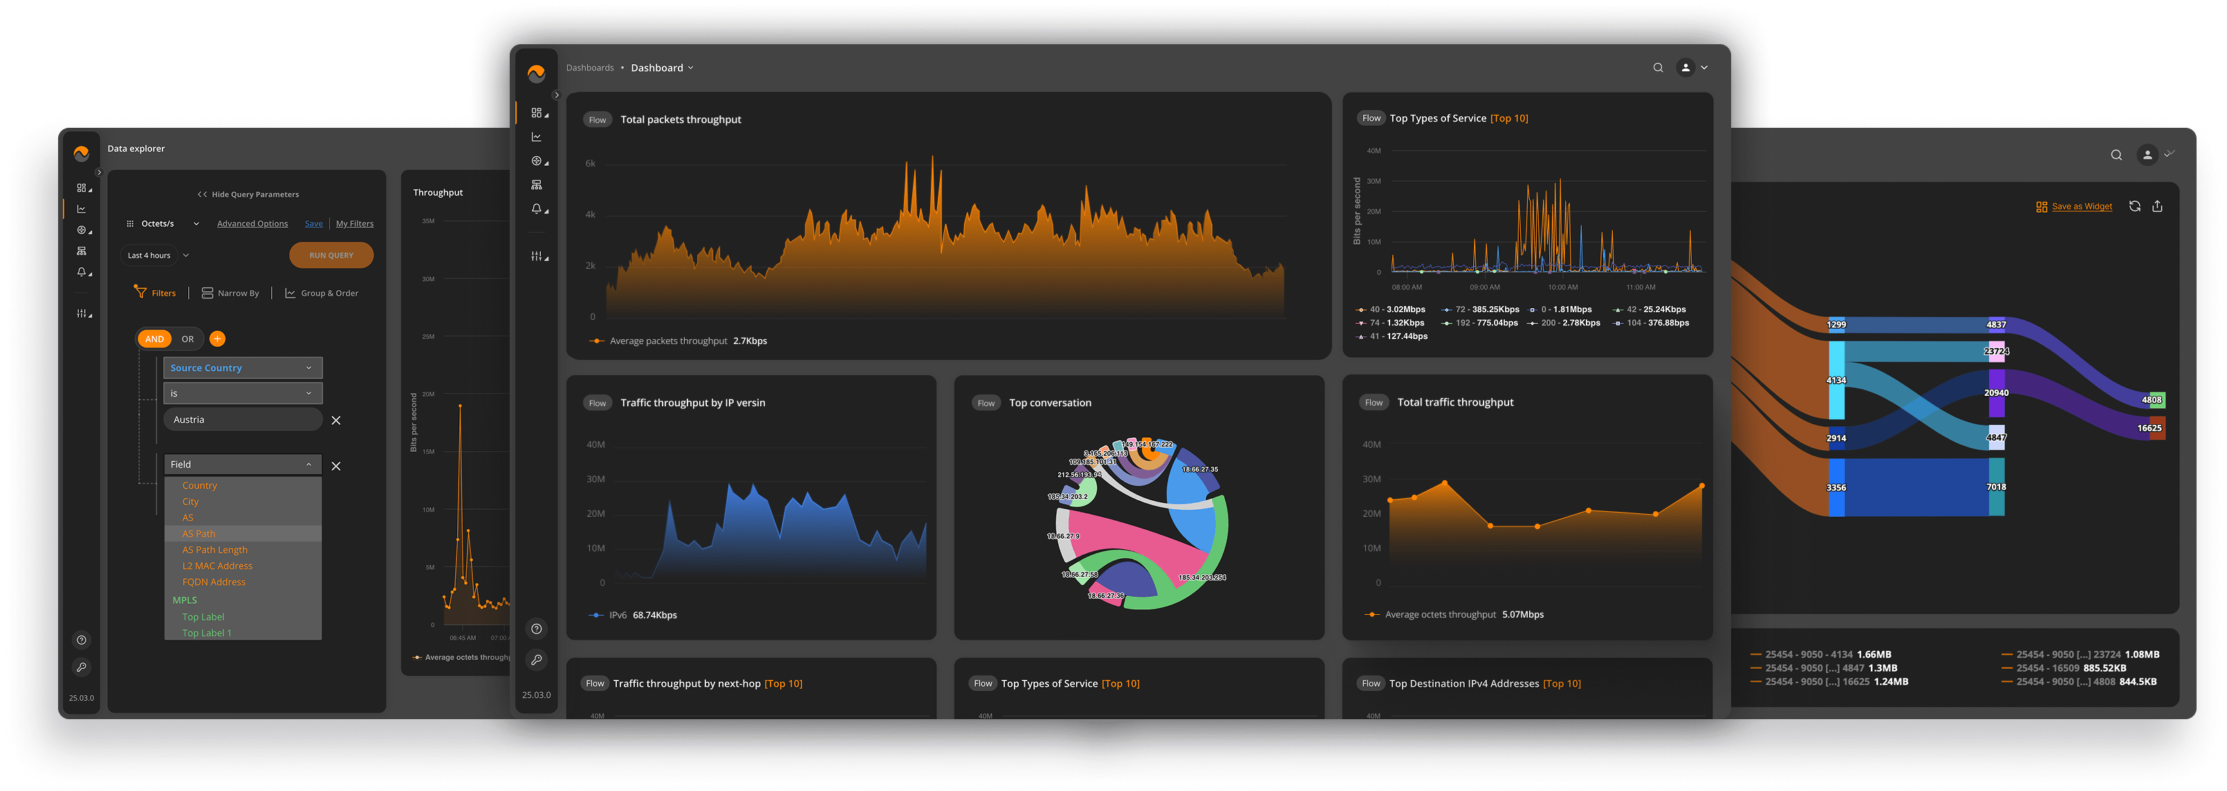The image size is (2227, 791).
Task: Open the Advanced Options link
Action: tap(252, 224)
